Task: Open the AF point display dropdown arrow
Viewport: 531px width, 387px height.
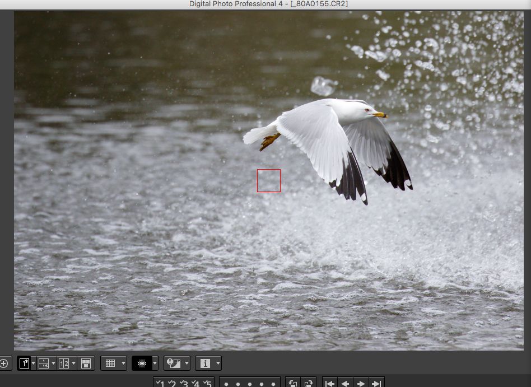Action: (155, 363)
